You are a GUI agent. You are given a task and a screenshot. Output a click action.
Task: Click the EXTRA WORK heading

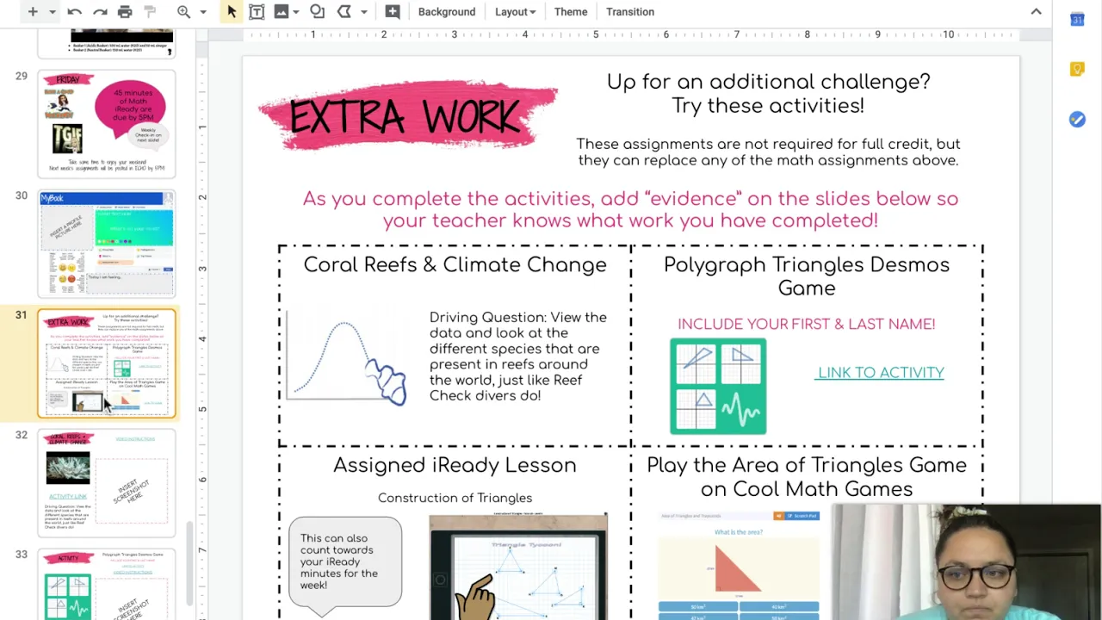click(x=405, y=116)
